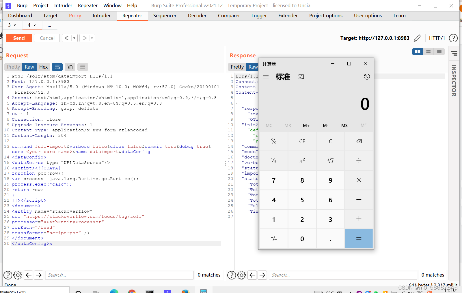Toggle line wrap icon in Request
462x293 pixels.
tap(57, 67)
